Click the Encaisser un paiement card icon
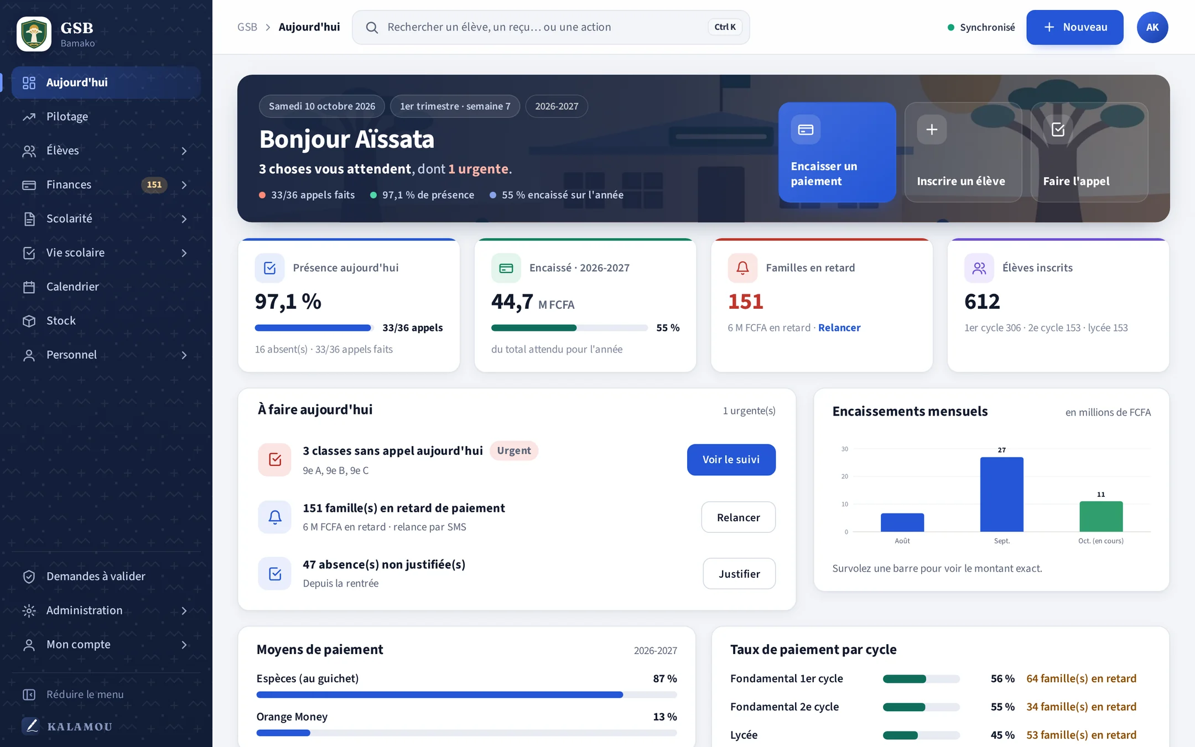The width and height of the screenshot is (1195, 747). click(806, 129)
